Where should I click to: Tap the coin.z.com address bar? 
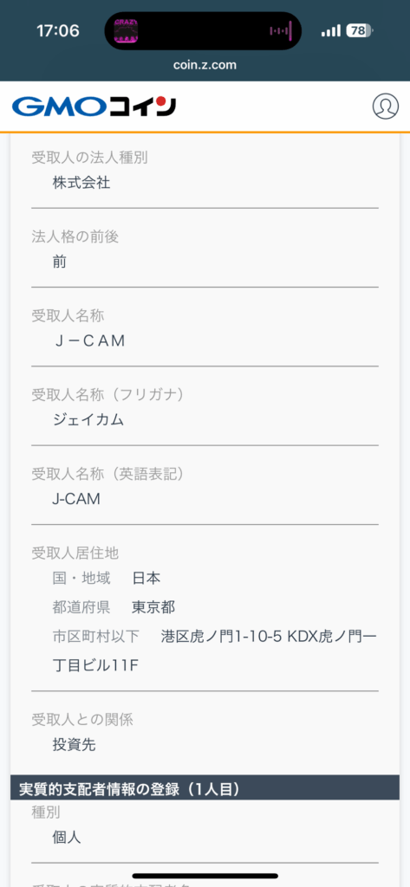tap(205, 64)
